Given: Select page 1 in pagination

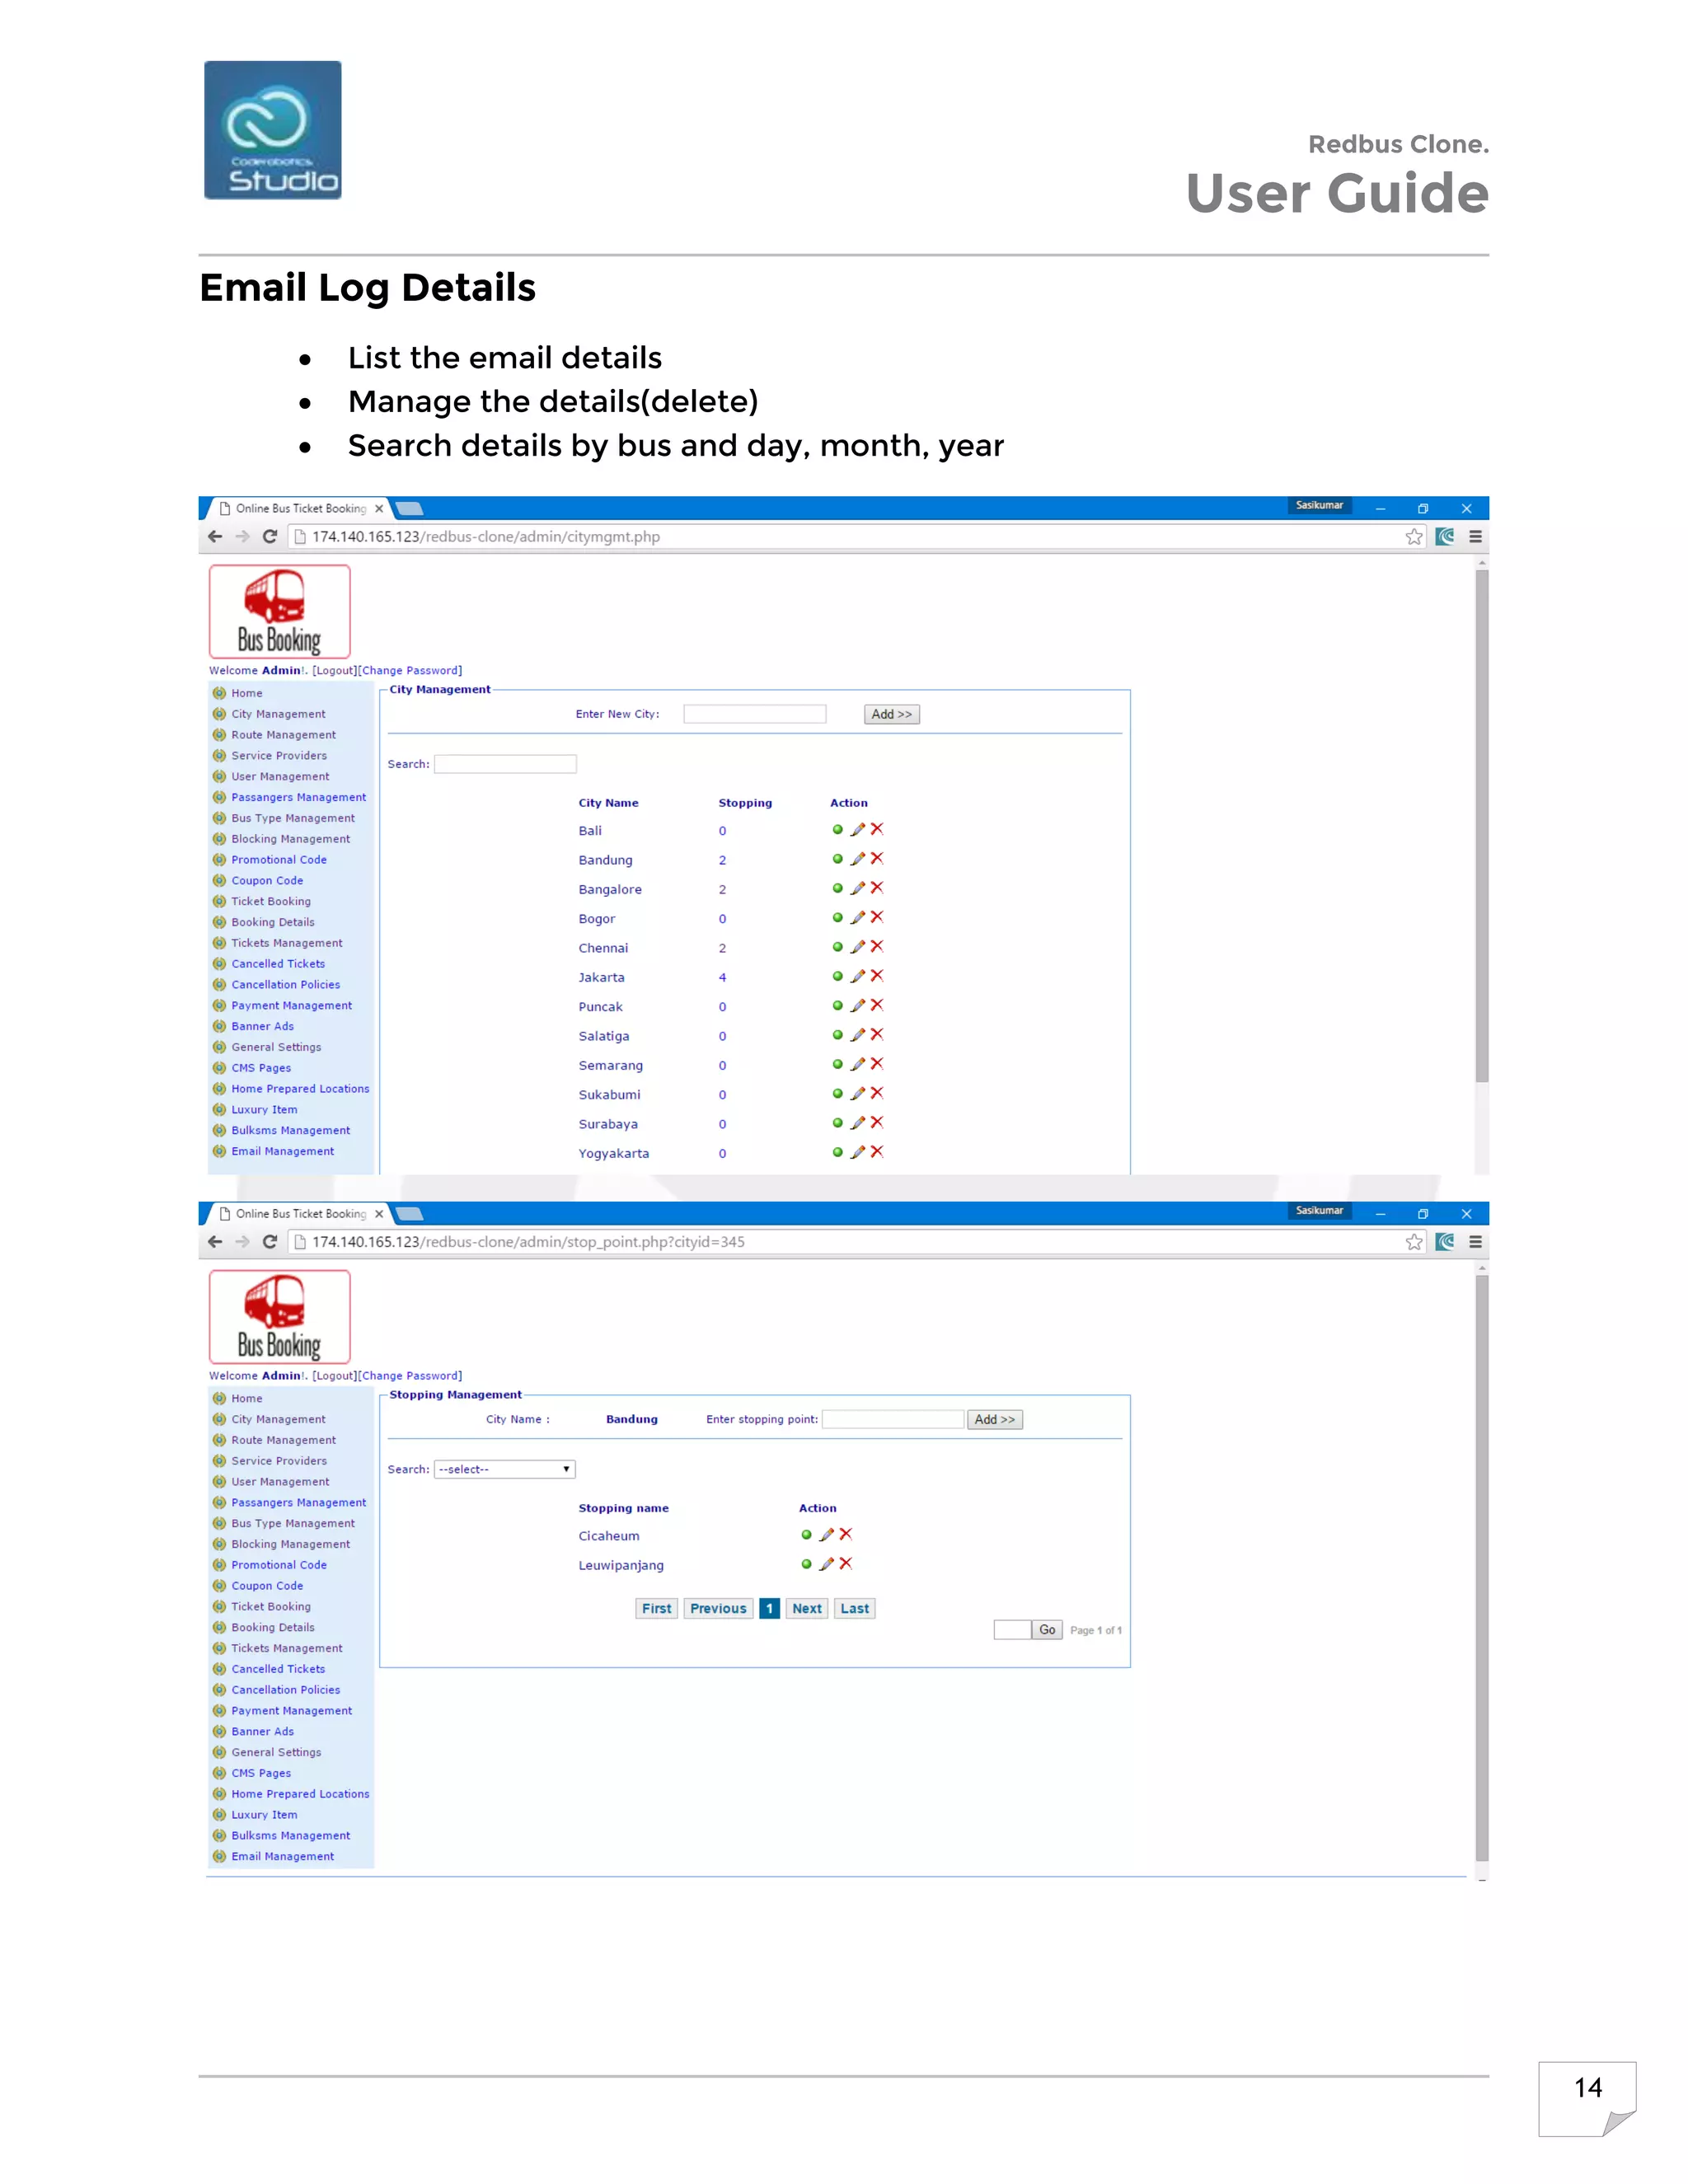Looking at the screenshot, I should 769,1608.
